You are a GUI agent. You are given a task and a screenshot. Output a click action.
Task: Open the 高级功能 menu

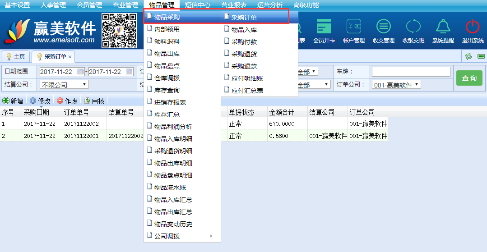coord(306,5)
